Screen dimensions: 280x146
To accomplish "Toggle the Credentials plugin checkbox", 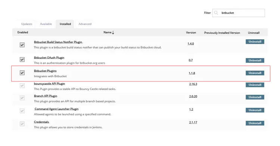I will coord(22,124).
